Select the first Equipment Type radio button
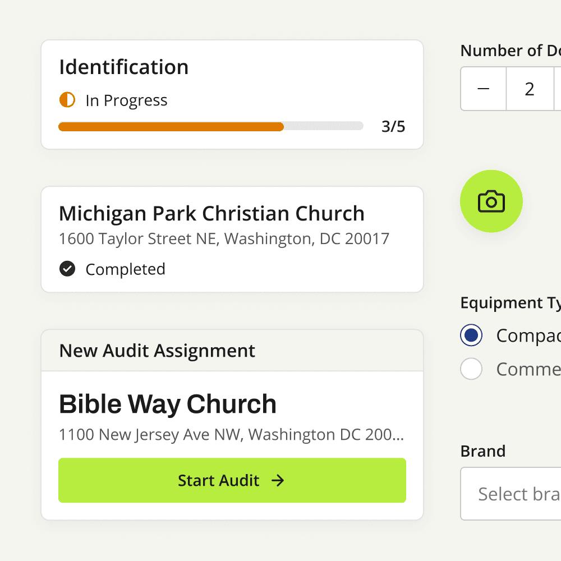561x561 pixels. pyautogui.click(x=471, y=335)
